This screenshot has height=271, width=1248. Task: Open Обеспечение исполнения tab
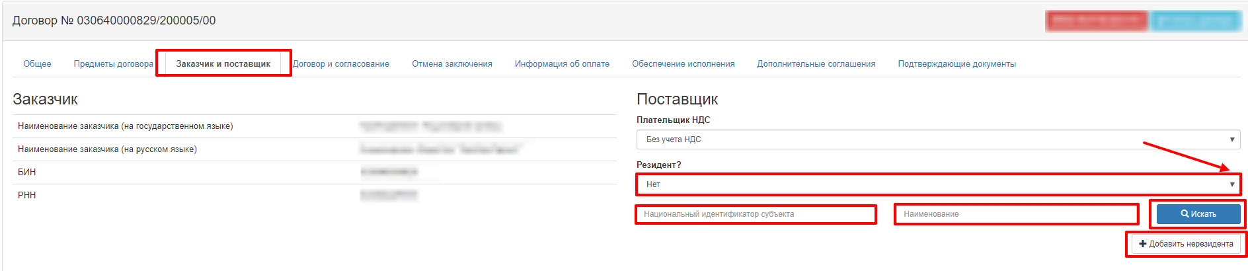(683, 64)
